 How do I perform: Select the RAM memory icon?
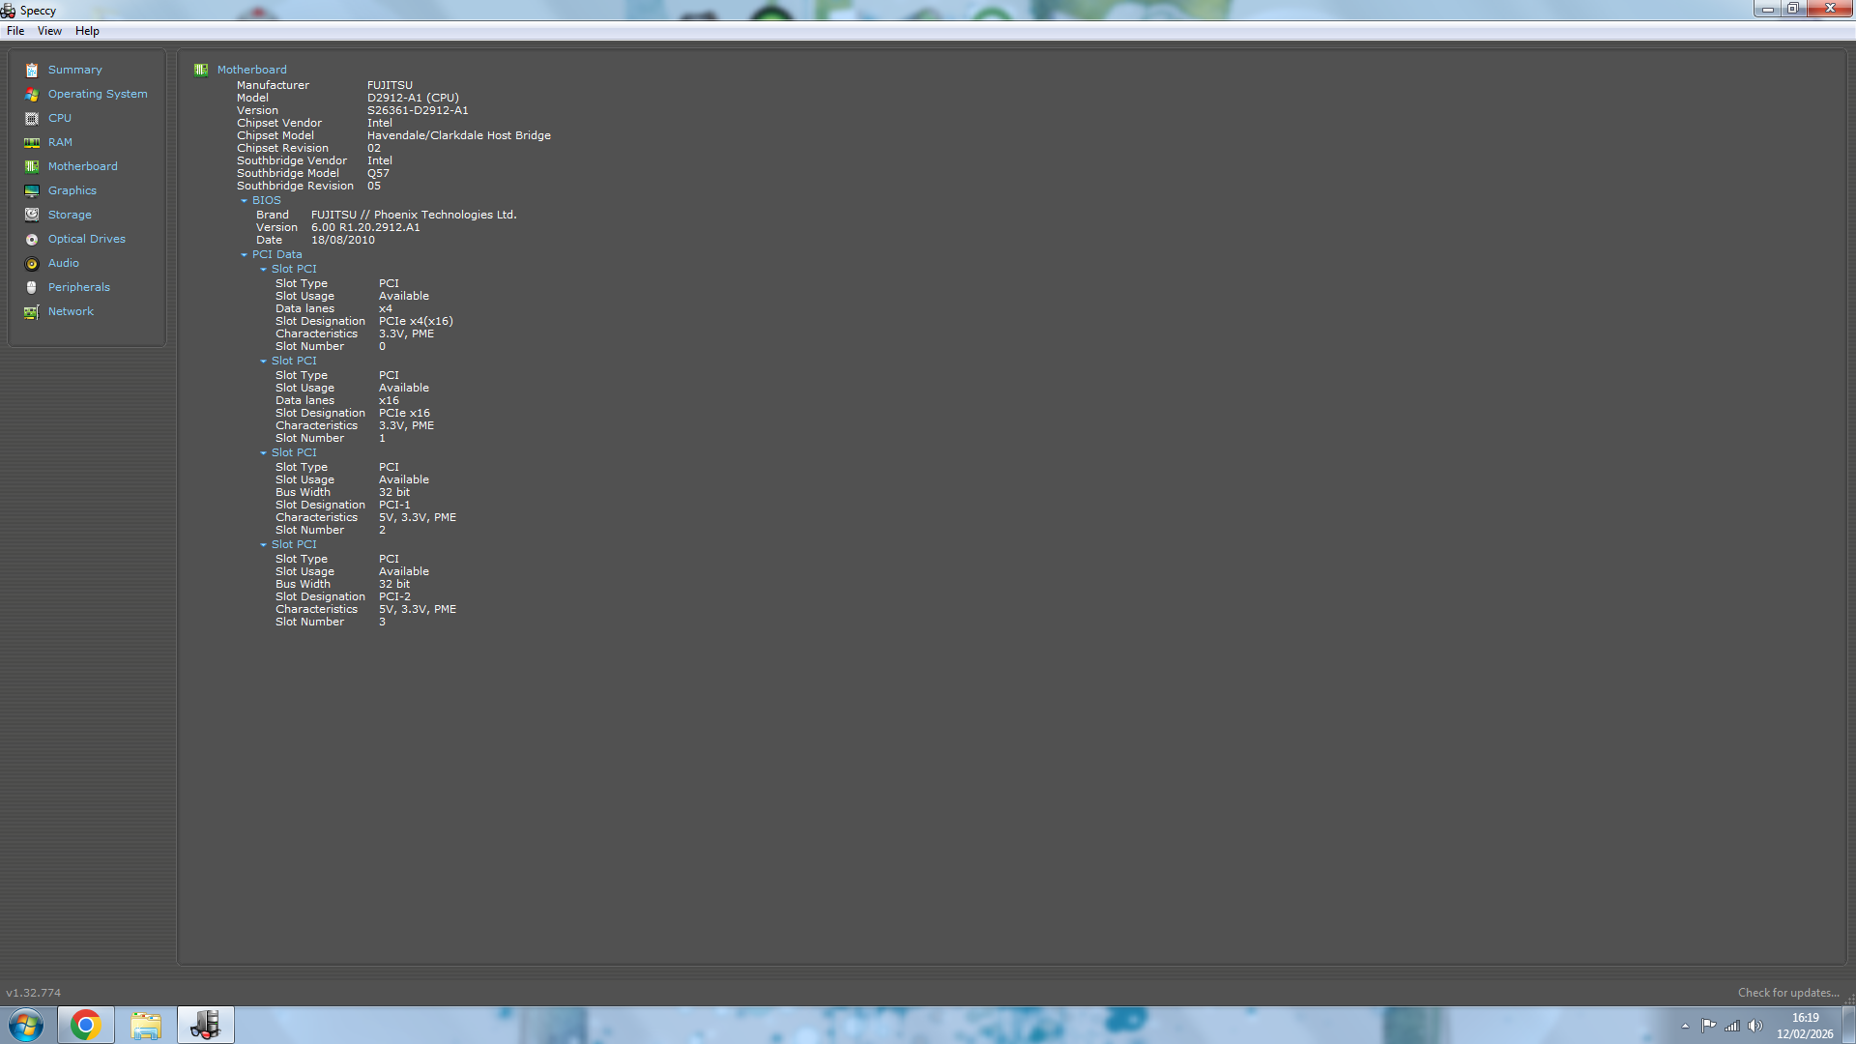[32, 142]
